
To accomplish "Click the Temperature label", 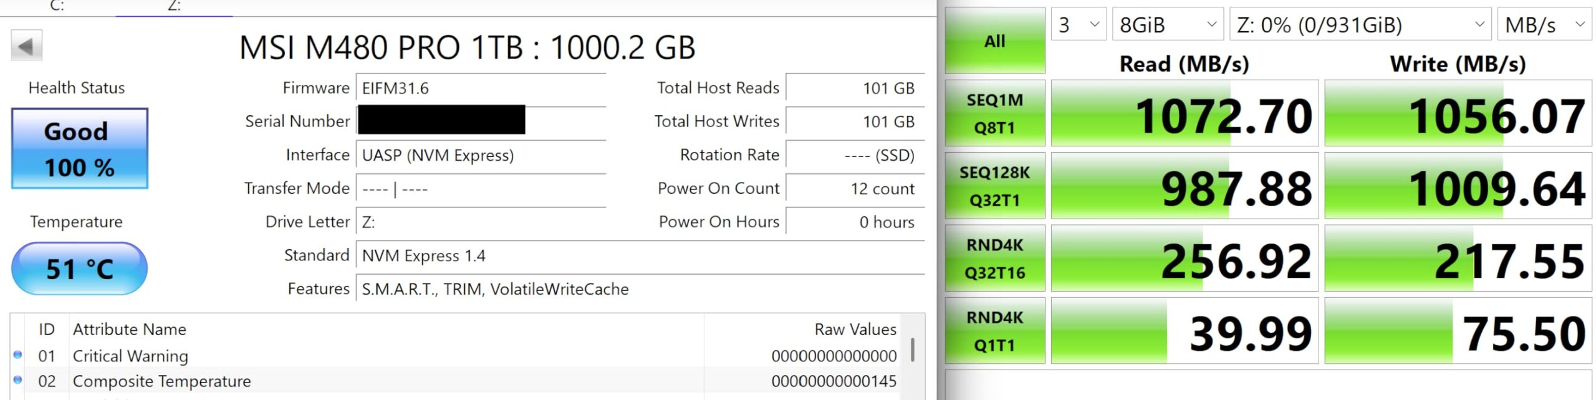I will [76, 222].
